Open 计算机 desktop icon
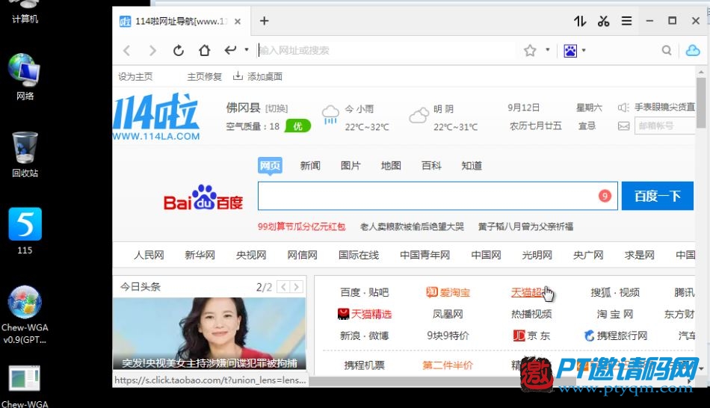Viewport: 710px width, 408px height. click(x=25, y=11)
